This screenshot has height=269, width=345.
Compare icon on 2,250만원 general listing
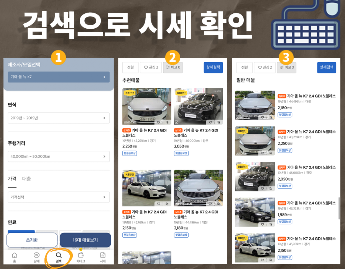pyautogui.click(x=271, y=153)
